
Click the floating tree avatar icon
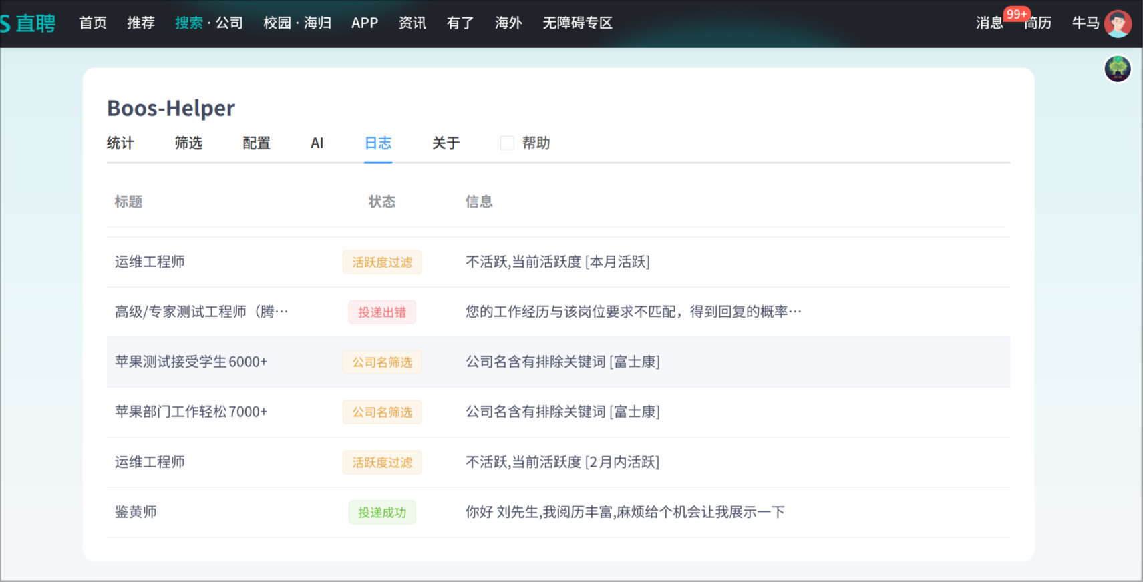pyautogui.click(x=1117, y=69)
